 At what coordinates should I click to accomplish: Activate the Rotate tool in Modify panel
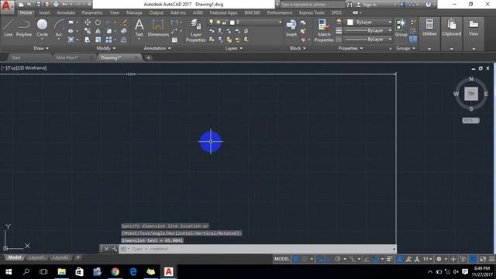click(98, 22)
